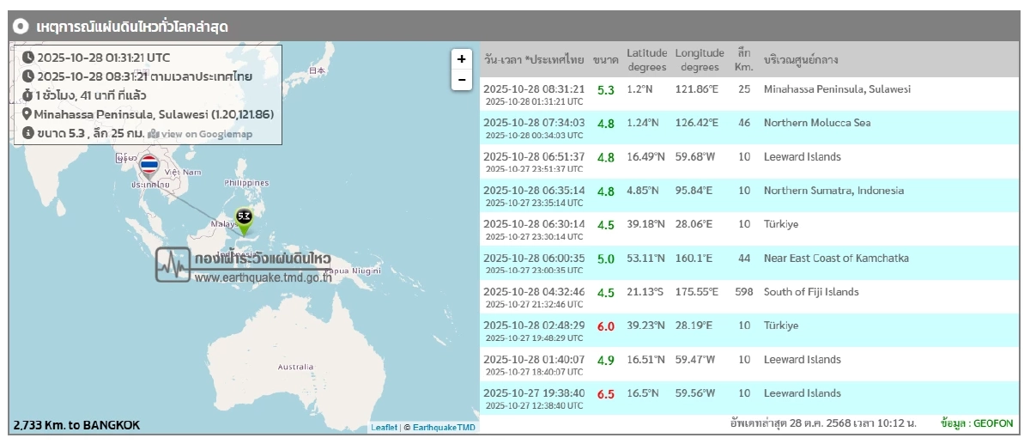The image size is (1030, 444).
Task: Select the magnitude 6.0 Türkiye row
Action: [x=747, y=331]
